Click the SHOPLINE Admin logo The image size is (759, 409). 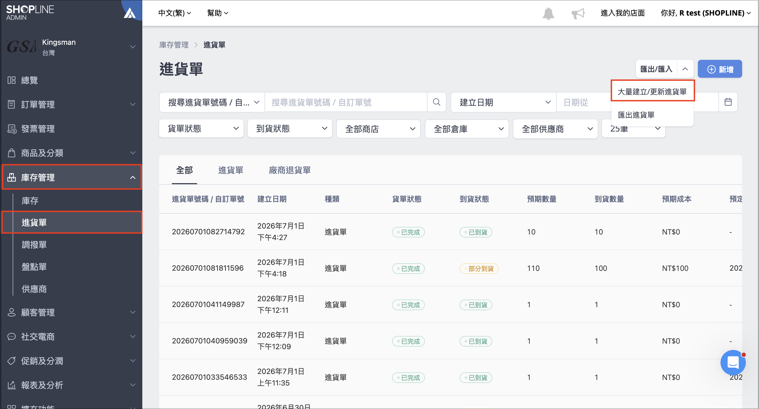point(30,13)
